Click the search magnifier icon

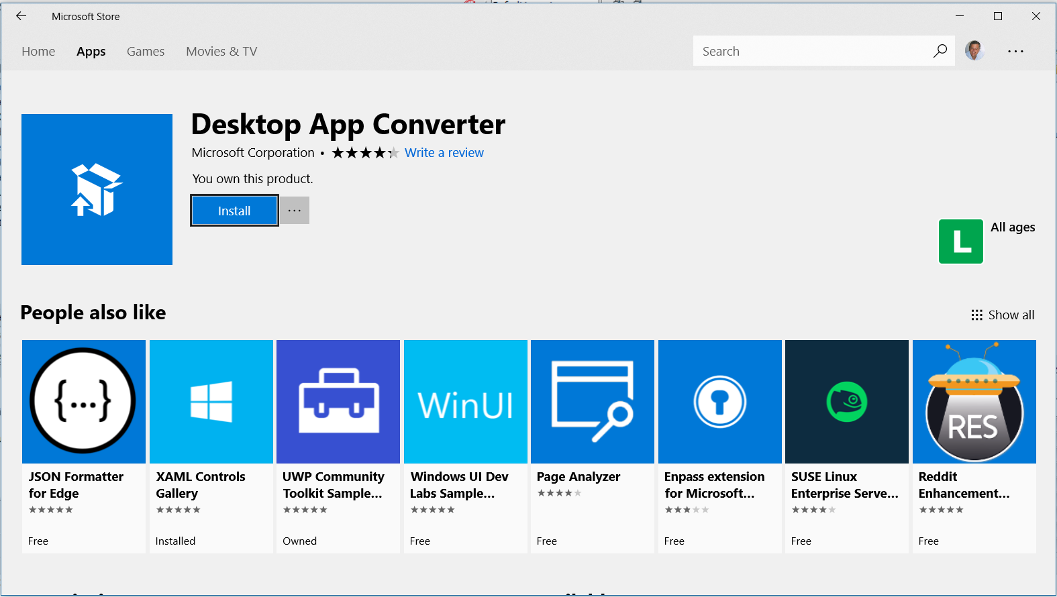(x=940, y=51)
